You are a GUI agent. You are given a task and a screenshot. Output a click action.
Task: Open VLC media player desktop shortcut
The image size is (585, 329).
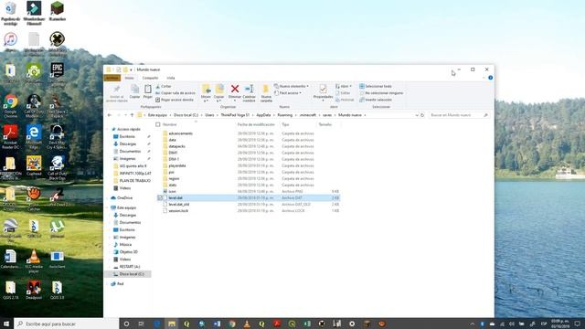(34, 260)
